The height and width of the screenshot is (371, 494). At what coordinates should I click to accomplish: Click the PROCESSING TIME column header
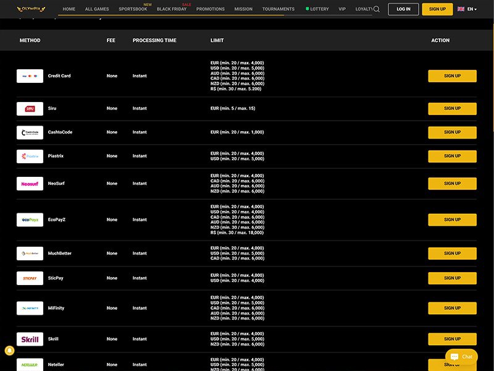pyautogui.click(x=154, y=40)
